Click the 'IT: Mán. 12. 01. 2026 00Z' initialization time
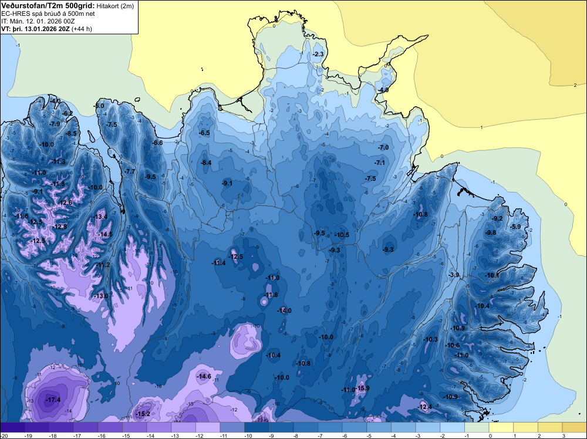Screen dimensions: 587x439 [x=38, y=21]
